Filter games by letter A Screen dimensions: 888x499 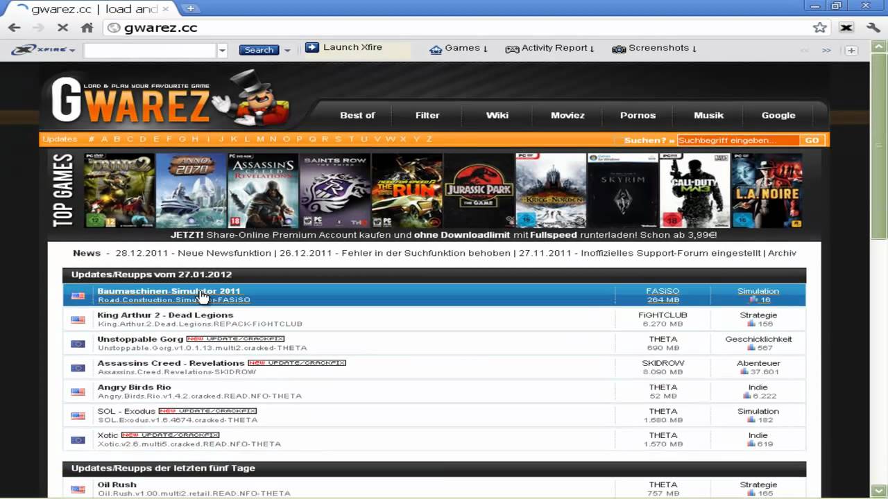coord(103,139)
